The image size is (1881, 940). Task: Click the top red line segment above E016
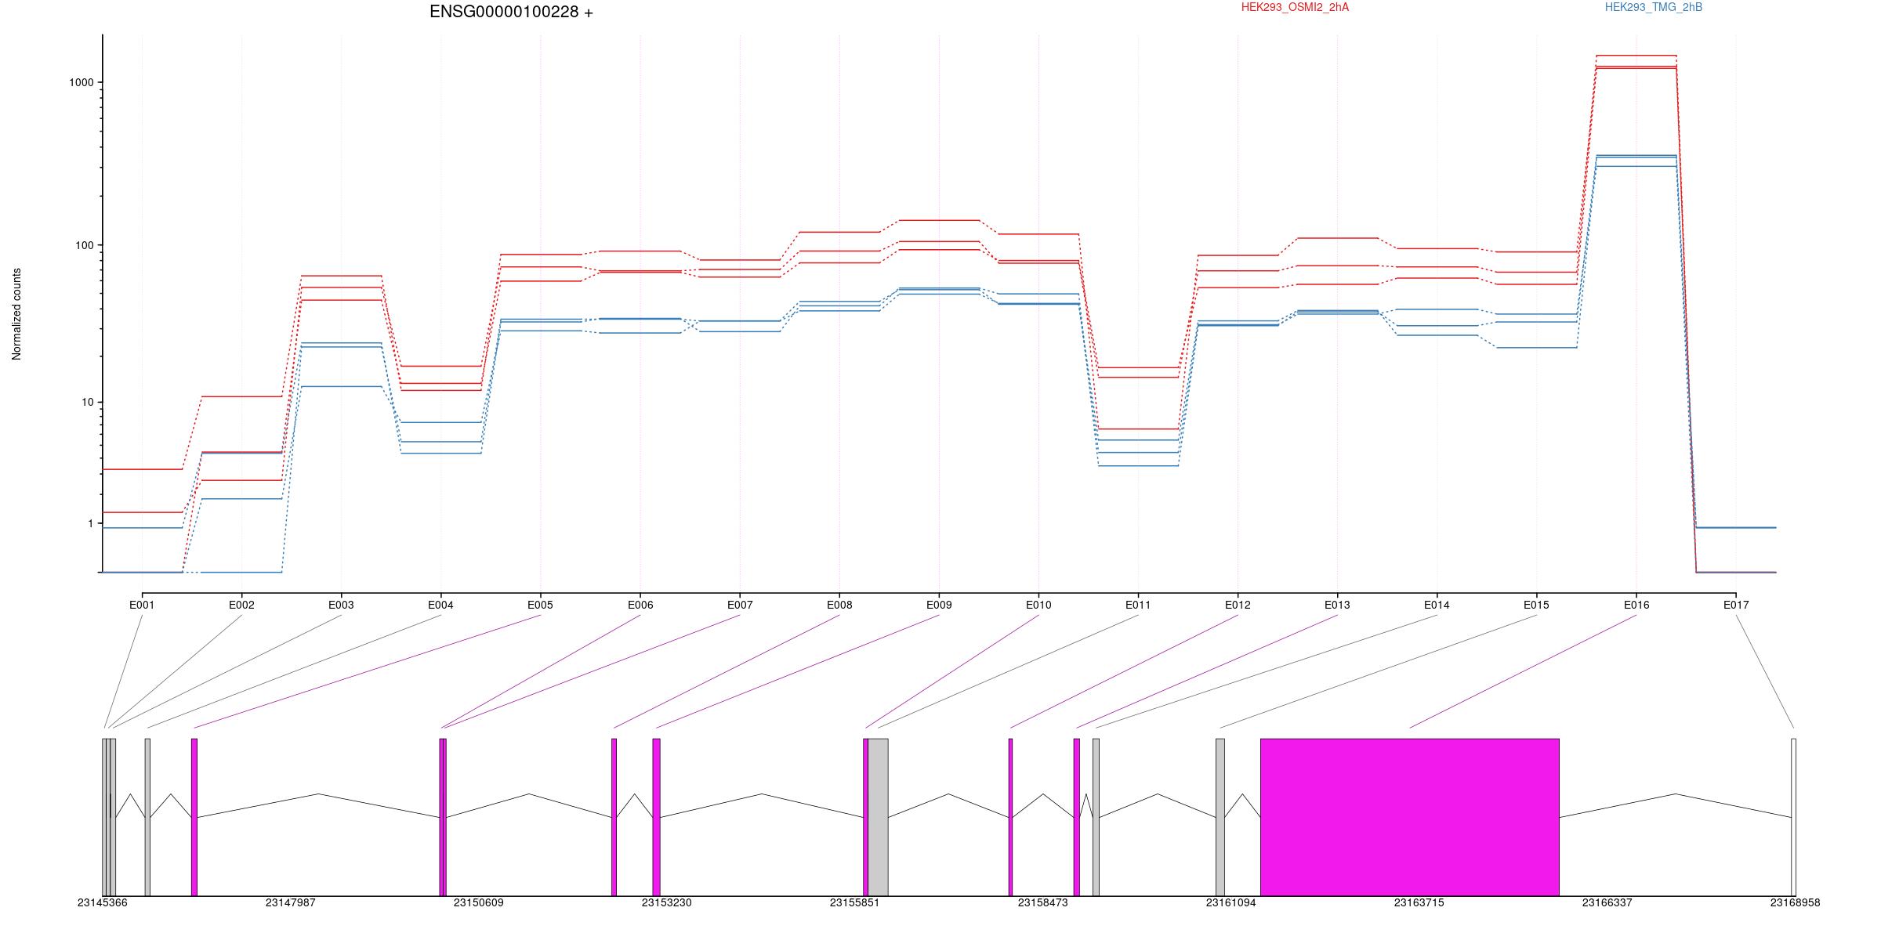coord(1636,56)
